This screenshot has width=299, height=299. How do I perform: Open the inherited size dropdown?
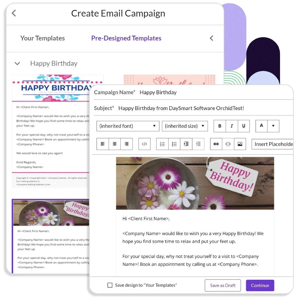point(185,126)
